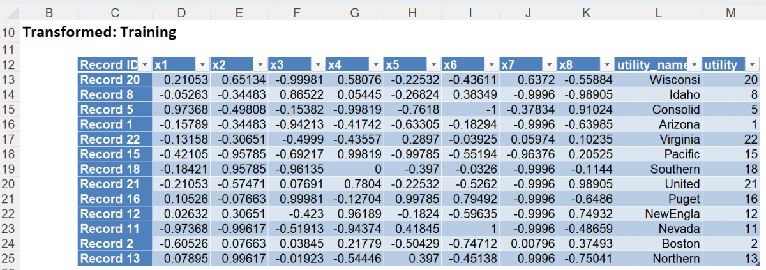The width and height of the screenshot is (766, 270).
Task: Click the 'Transformed: Training' title cell
Action: pyautogui.click(x=99, y=31)
